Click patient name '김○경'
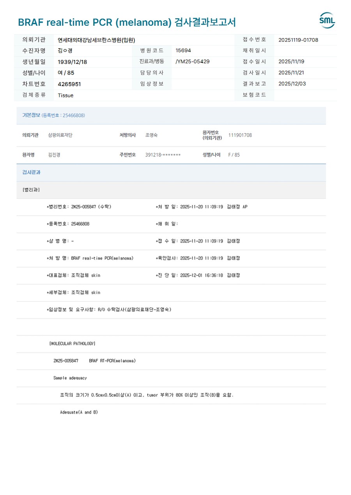 (x=65, y=51)
